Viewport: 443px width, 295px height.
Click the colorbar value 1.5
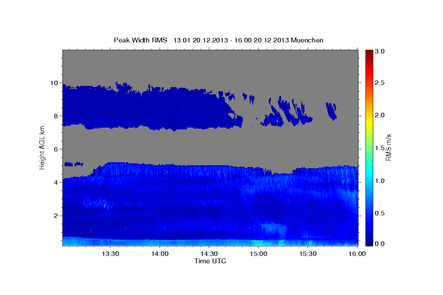pos(380,148)
